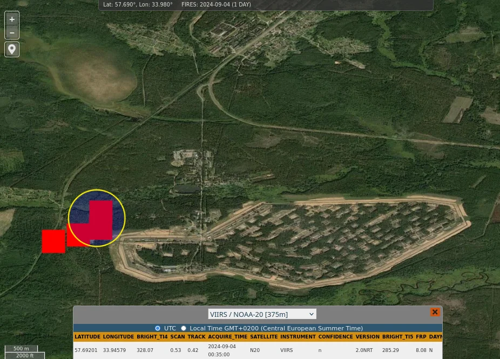Close the fire details panel
This screenshot has height=359, width=500.
pos(435,312)
